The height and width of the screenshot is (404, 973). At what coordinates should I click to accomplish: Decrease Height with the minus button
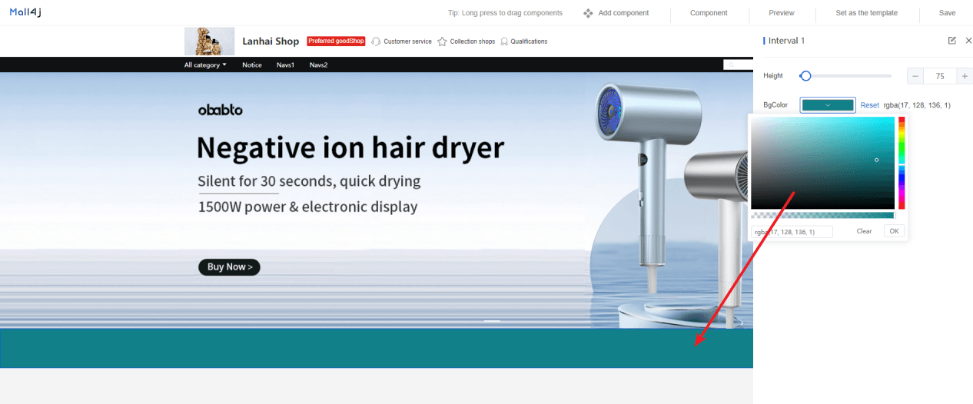point(915,76)
